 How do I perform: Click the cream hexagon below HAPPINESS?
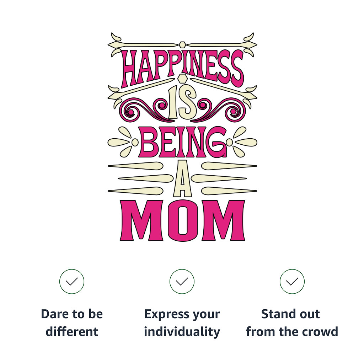click(182, 78)
